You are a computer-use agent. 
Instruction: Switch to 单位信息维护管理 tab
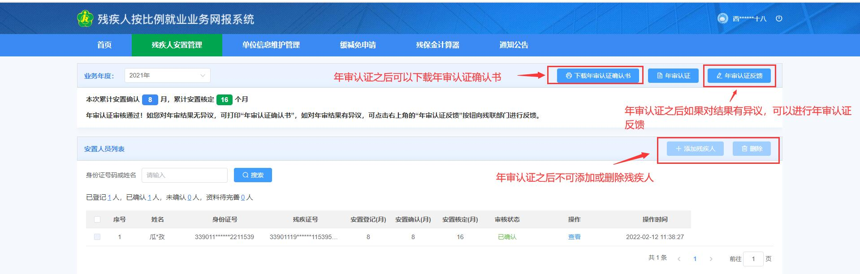(x=271, y=45)
